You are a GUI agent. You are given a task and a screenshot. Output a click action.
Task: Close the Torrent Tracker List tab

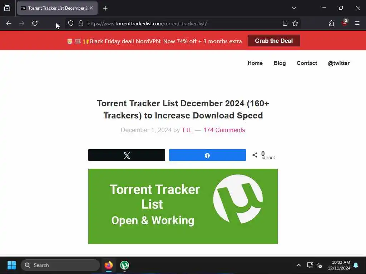91,8
